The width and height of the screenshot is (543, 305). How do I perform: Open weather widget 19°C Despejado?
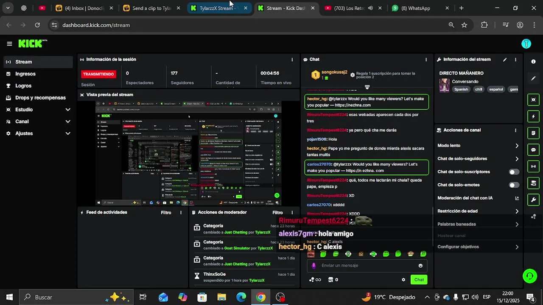pos(388,297)
